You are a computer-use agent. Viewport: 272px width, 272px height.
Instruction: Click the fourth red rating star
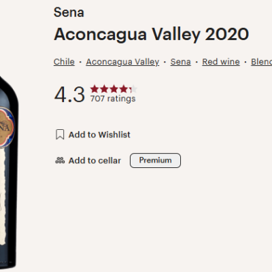(x=124, y=89)
